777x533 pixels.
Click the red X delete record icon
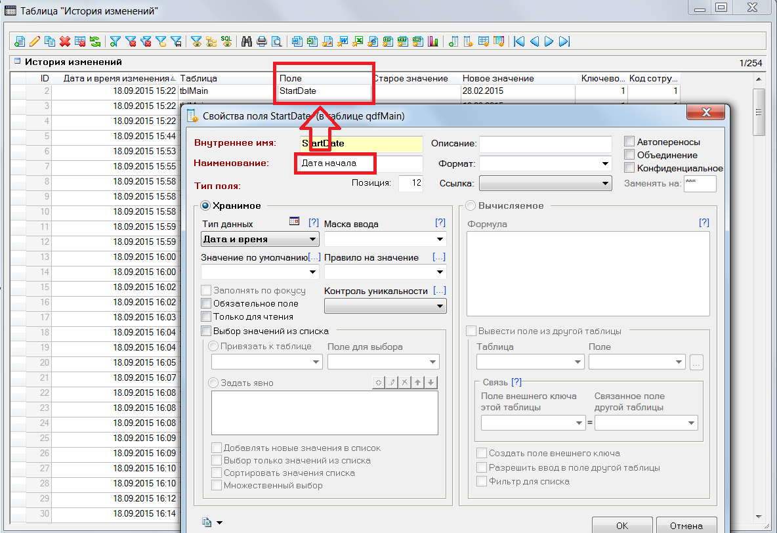[x=65, y=41]
